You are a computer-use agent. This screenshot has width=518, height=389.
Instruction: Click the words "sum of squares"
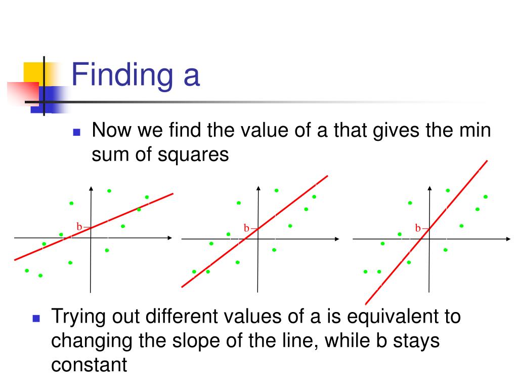[x=160, y=154]
